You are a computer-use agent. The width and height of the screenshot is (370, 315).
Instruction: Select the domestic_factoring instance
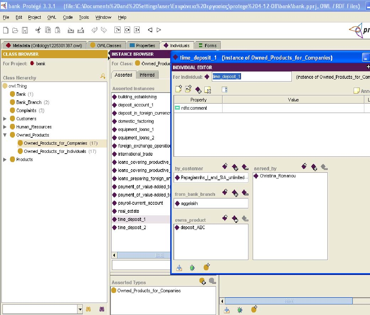(x=136, y=121)
